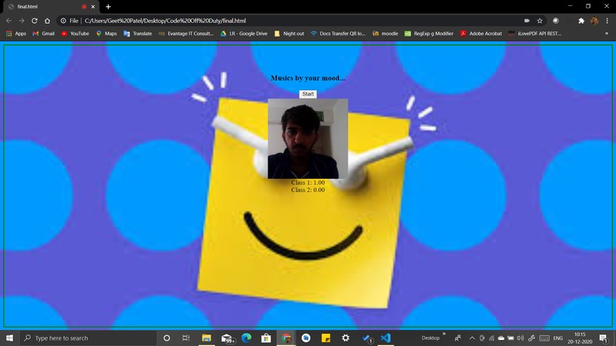
Task: Click the camera access indicator in address bar
Action: pyautogui.click(x=527, y=21)
